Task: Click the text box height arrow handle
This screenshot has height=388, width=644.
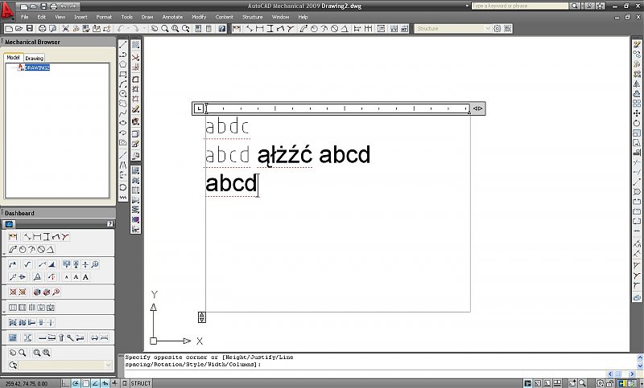Action: pos(202,317)
